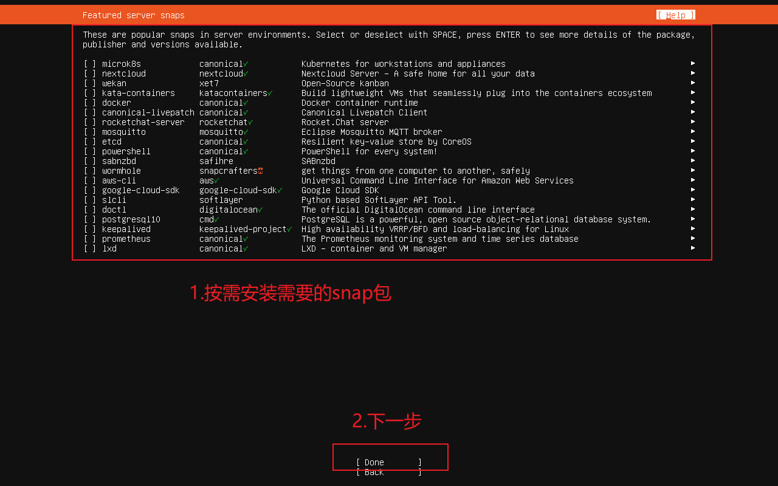This screenshot has width=778, height=486.
Task: Expand the wekan row details arrow
Action: (693, 83)
